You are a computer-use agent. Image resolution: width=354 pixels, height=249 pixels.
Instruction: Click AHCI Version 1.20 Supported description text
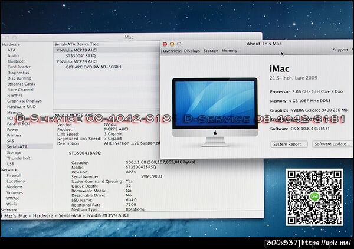132,143
